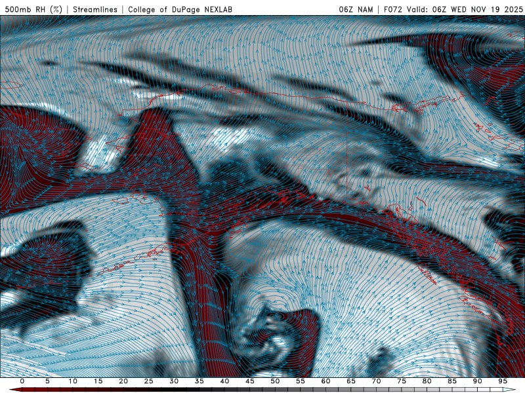
Task: Click the colorbar label "65"
Action: coord(351,381)
